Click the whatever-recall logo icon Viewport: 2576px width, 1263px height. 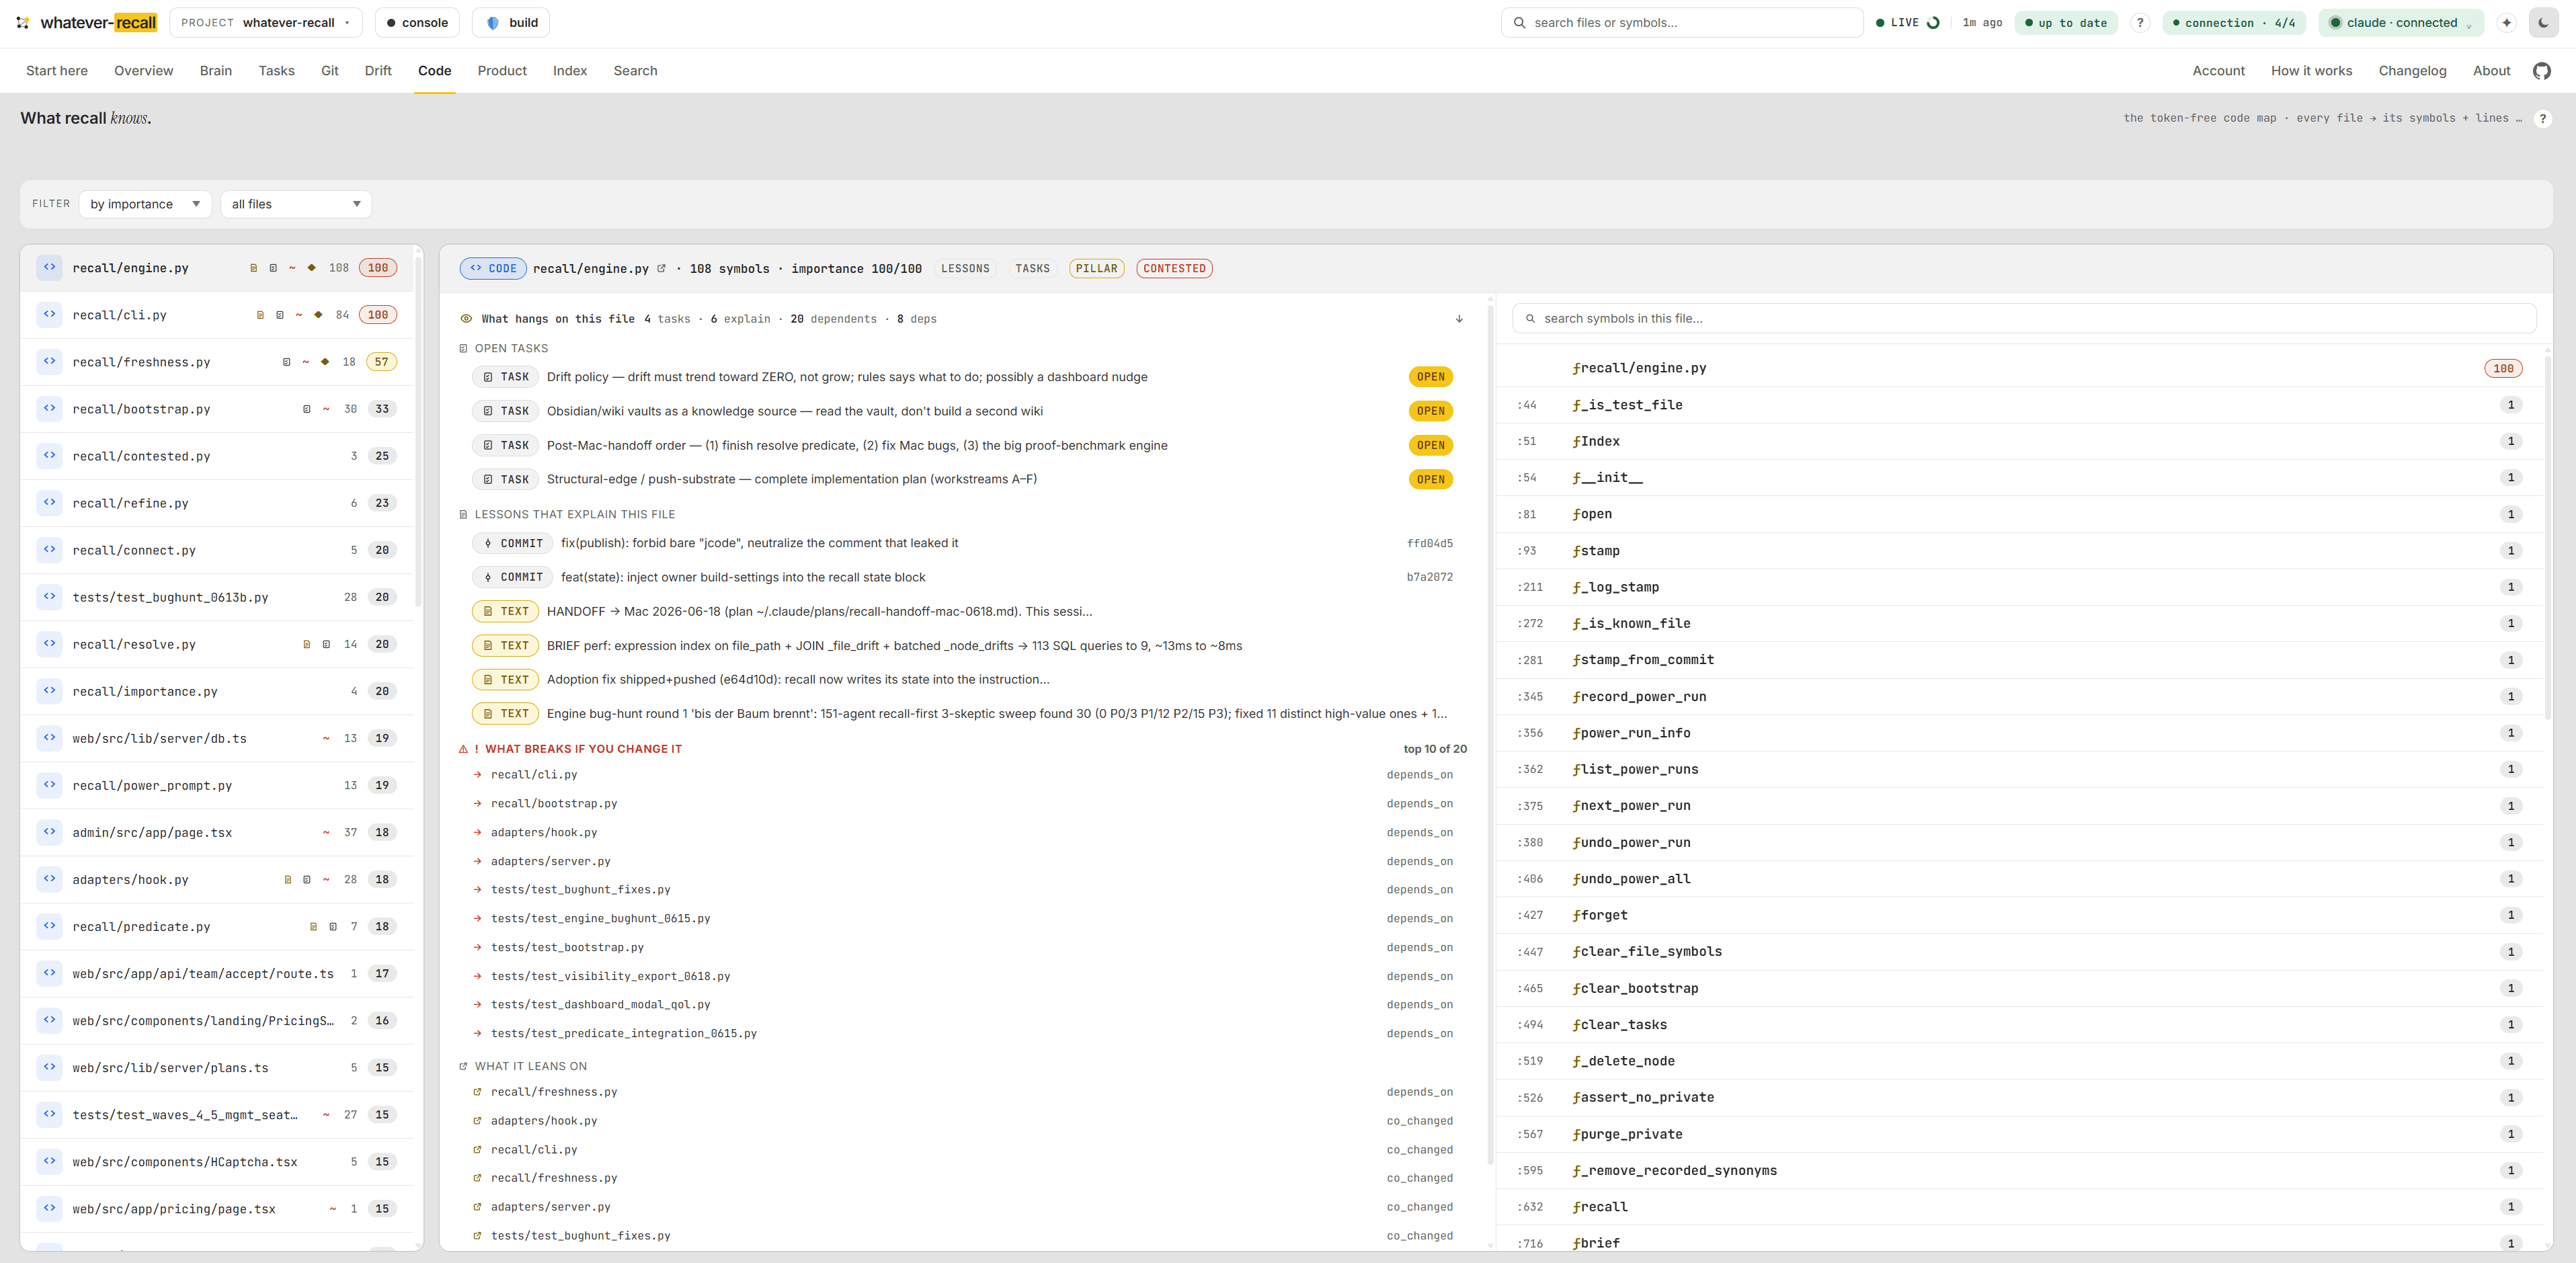tap(22, 23)
